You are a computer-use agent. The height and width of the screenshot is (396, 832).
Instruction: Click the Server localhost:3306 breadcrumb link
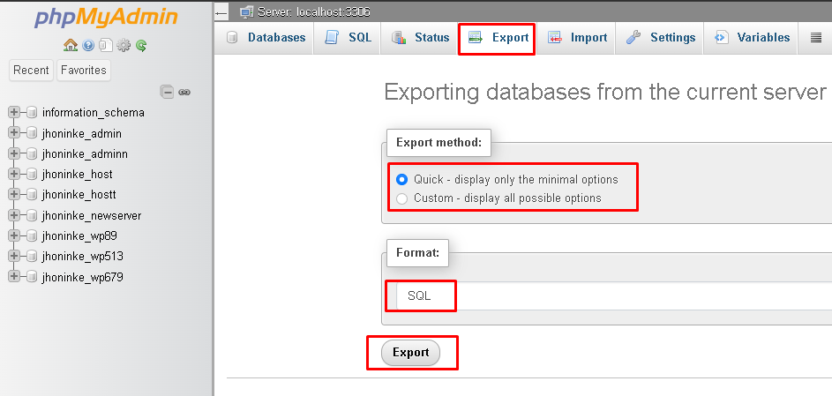(x=313, y=12)
